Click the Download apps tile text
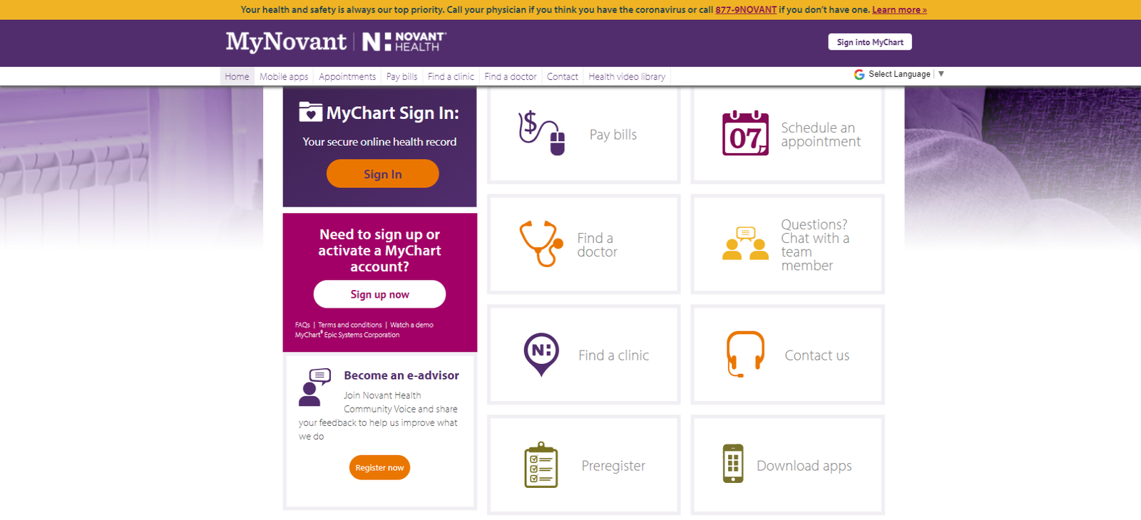 coord(804,466)
